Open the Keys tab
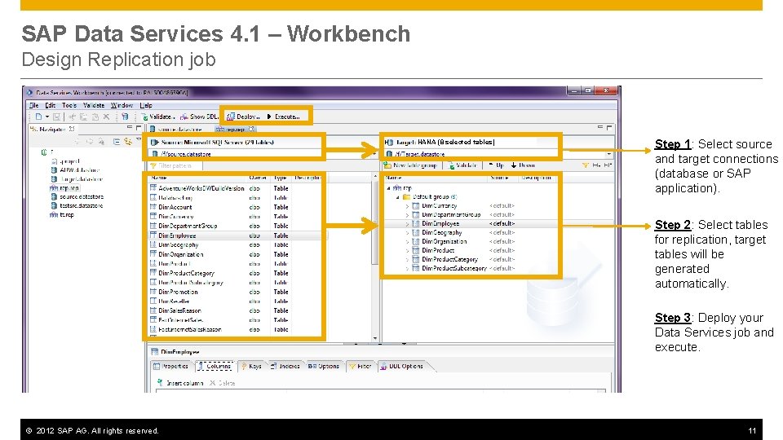783x440 pixels. pos(252,366)
